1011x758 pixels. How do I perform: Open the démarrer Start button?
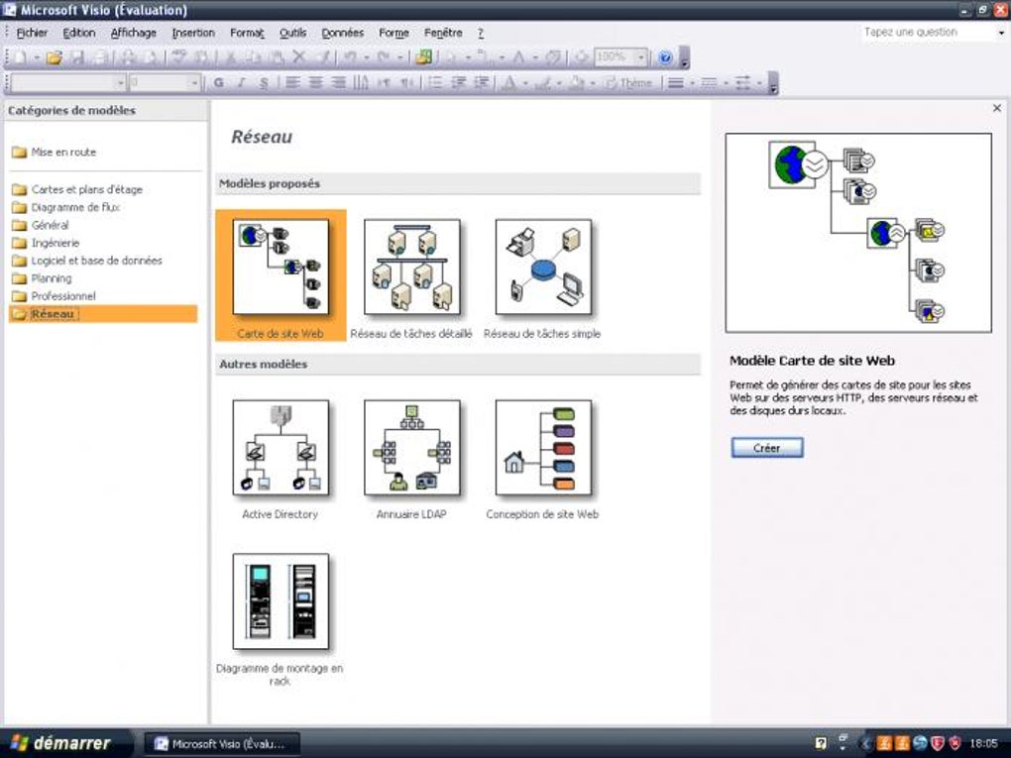coord(64,743)
